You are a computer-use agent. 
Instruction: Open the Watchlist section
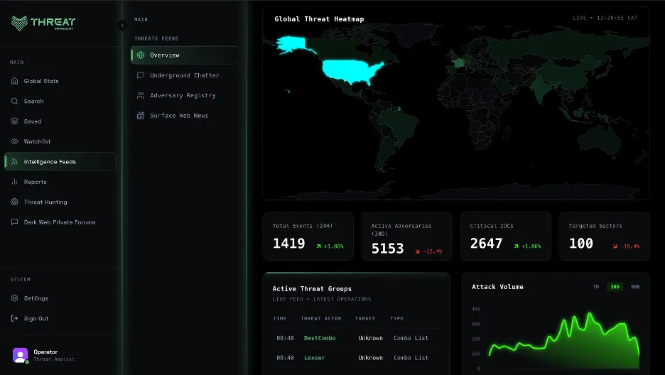60,141
